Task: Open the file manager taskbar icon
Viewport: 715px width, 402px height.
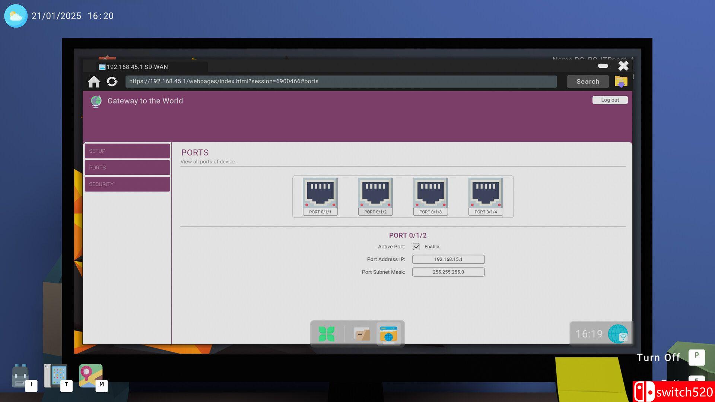Action: tap(361, 334)
